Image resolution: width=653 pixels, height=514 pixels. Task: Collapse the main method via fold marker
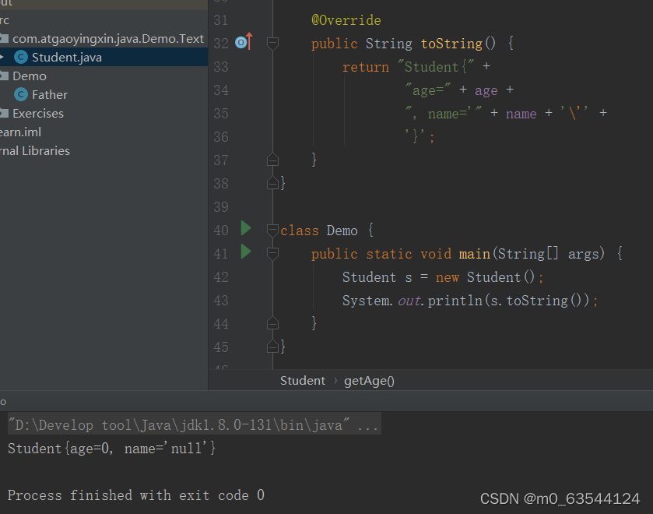[272, 253]
